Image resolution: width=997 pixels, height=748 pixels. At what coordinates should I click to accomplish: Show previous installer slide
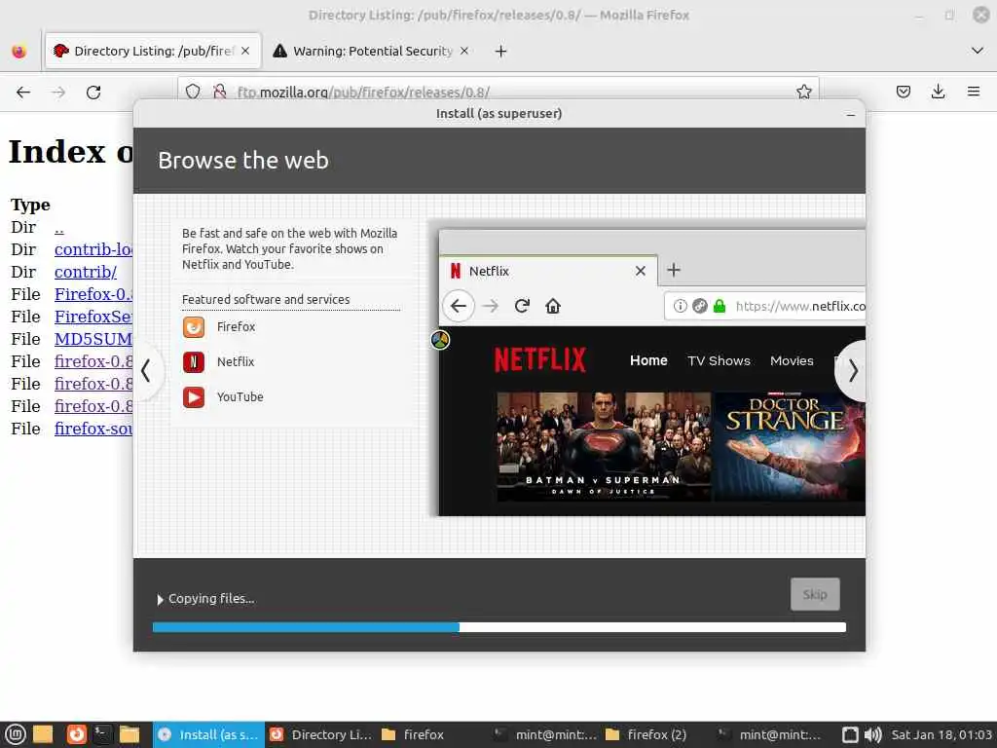(146, 370)
